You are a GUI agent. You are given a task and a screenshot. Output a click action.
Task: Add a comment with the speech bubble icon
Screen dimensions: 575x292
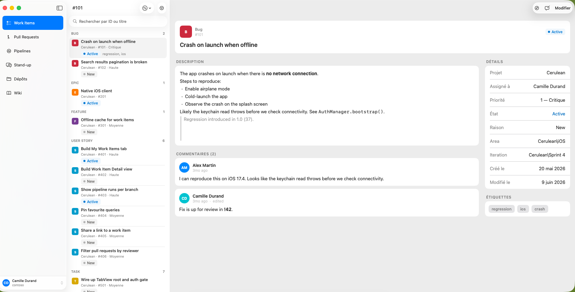547,8
